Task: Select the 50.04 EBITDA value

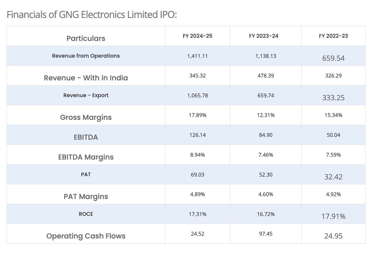Action: [333, 135]
